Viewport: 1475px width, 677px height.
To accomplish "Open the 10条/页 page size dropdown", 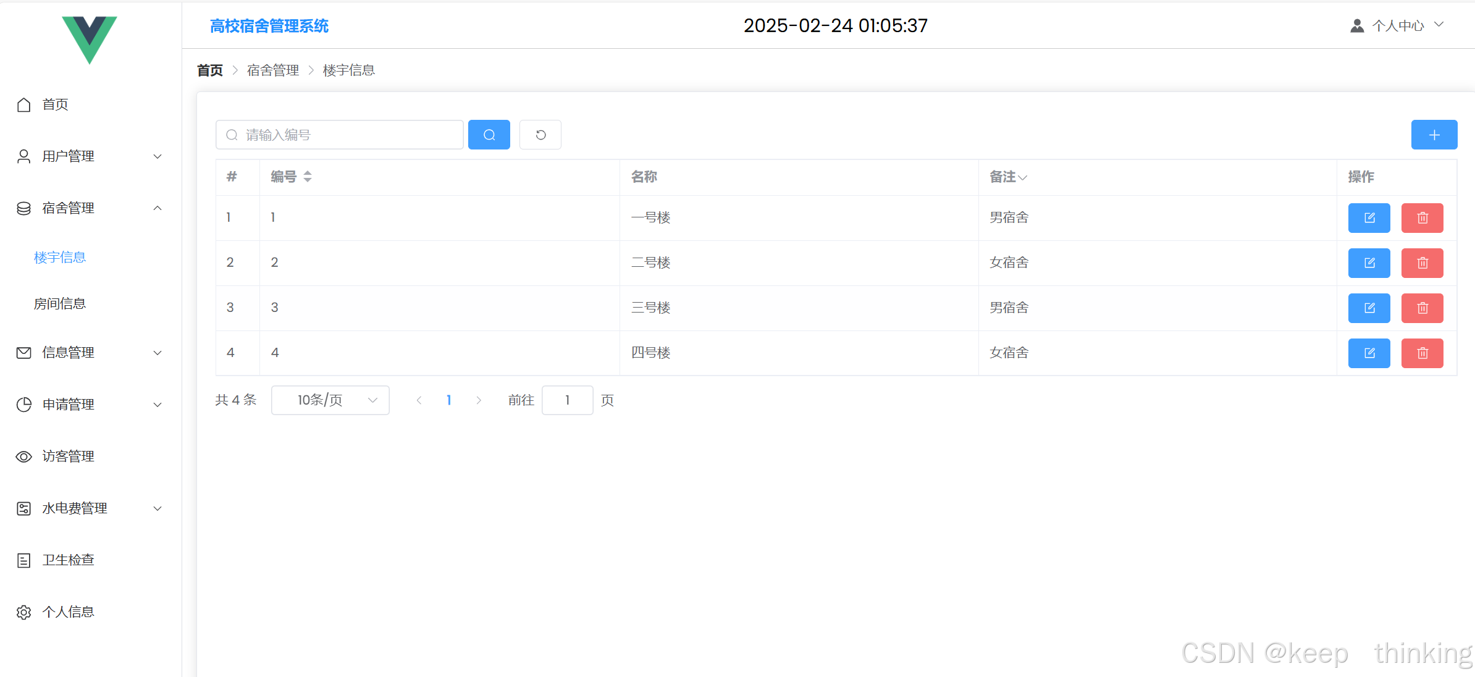I will pyautogui.click(x=330, y=400).
